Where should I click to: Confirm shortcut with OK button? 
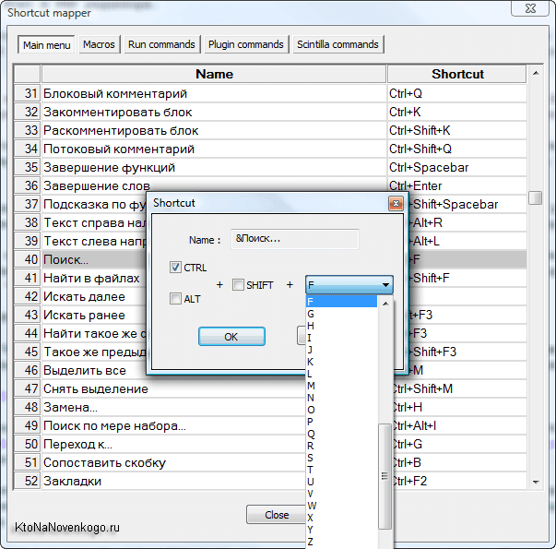pyautogui.click(x=231, y=337)
